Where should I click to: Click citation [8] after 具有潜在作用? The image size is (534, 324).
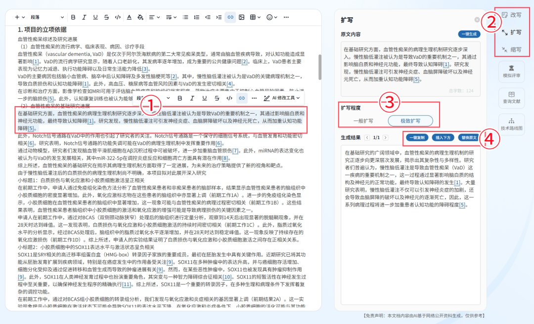[x=225, y=158]
